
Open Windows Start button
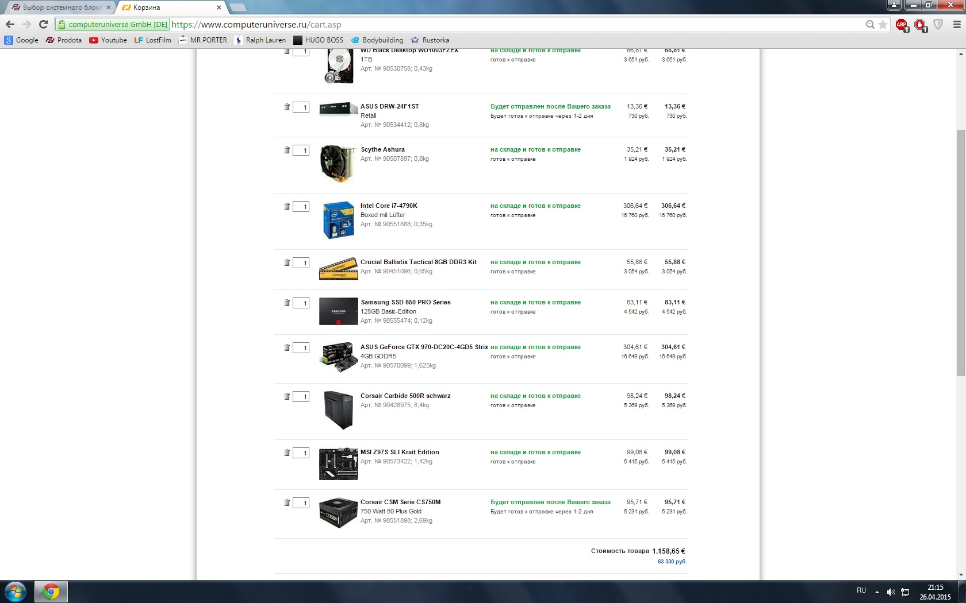click(x=16, y=592)
